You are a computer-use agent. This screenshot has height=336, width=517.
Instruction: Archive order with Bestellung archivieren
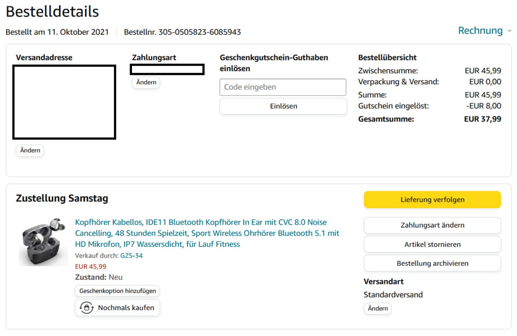click(432, 263)
